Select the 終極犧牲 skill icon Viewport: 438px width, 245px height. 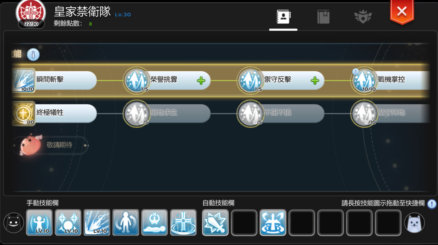24,113
